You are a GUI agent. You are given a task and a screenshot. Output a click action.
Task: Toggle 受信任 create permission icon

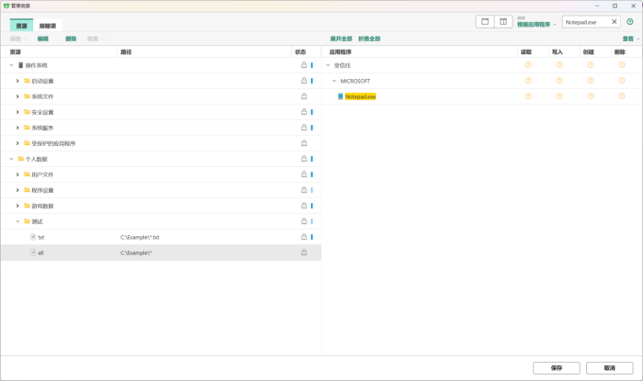pyautogui.click(x=589, y=65)
